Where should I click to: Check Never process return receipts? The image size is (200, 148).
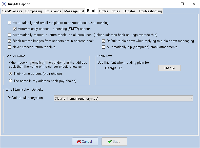[x=9, y=47]
